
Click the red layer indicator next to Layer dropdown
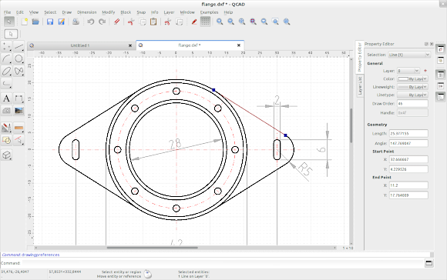[x=425, y=71]
